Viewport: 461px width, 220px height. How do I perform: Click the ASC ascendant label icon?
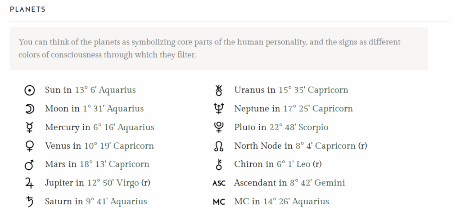(x=219, y=183)
